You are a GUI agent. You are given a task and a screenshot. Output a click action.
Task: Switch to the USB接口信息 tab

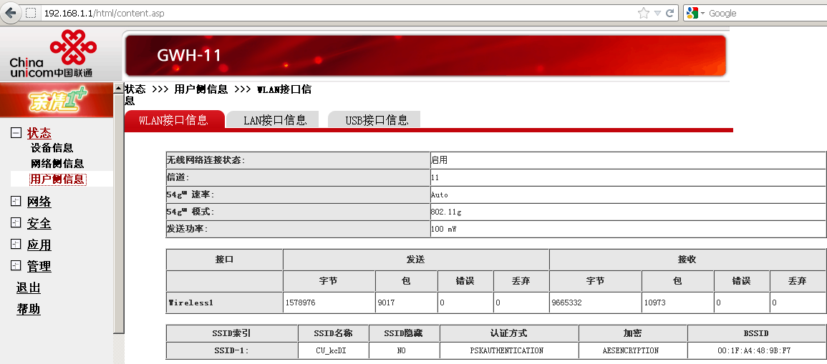tap(377, 120)
